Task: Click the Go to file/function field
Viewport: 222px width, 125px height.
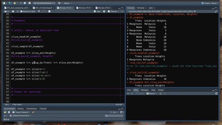Action: [x=44, y=3]
